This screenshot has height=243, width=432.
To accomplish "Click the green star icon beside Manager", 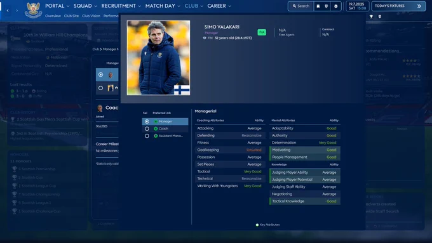I will [156, 121].
